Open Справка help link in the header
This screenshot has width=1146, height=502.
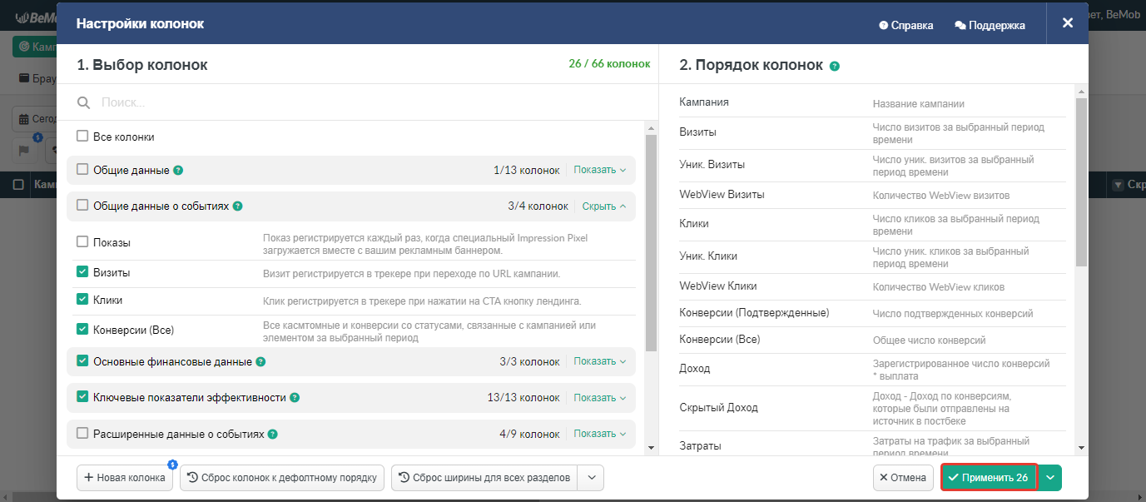coord(906,25)
